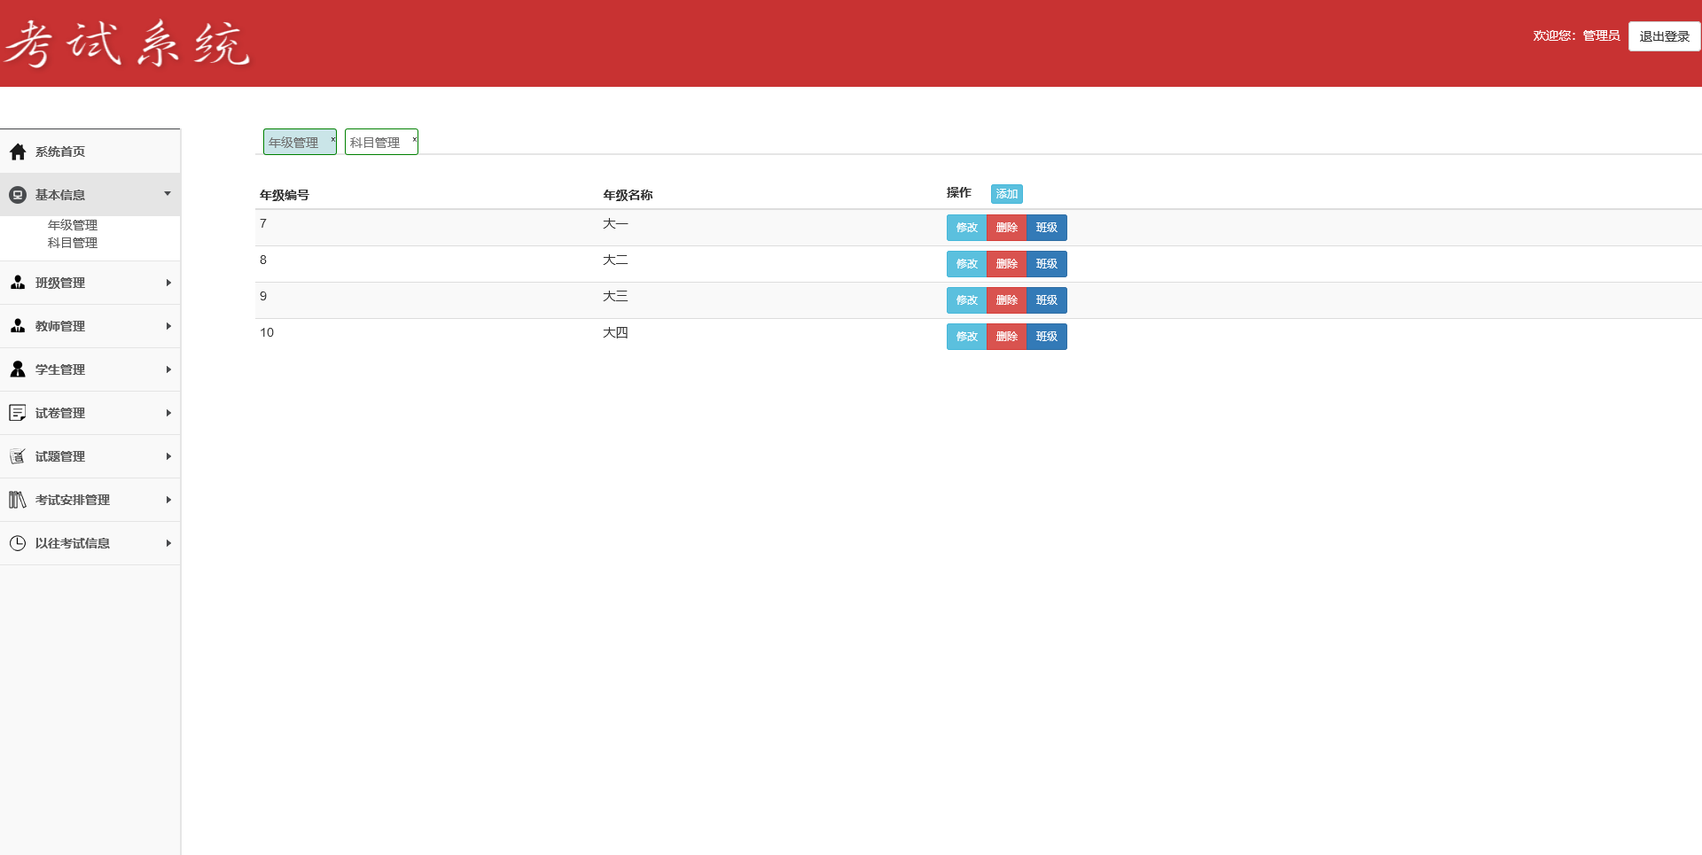Click the 年级名称 column header
Viewport: 1702px width, 855px height.
point(628,195)
